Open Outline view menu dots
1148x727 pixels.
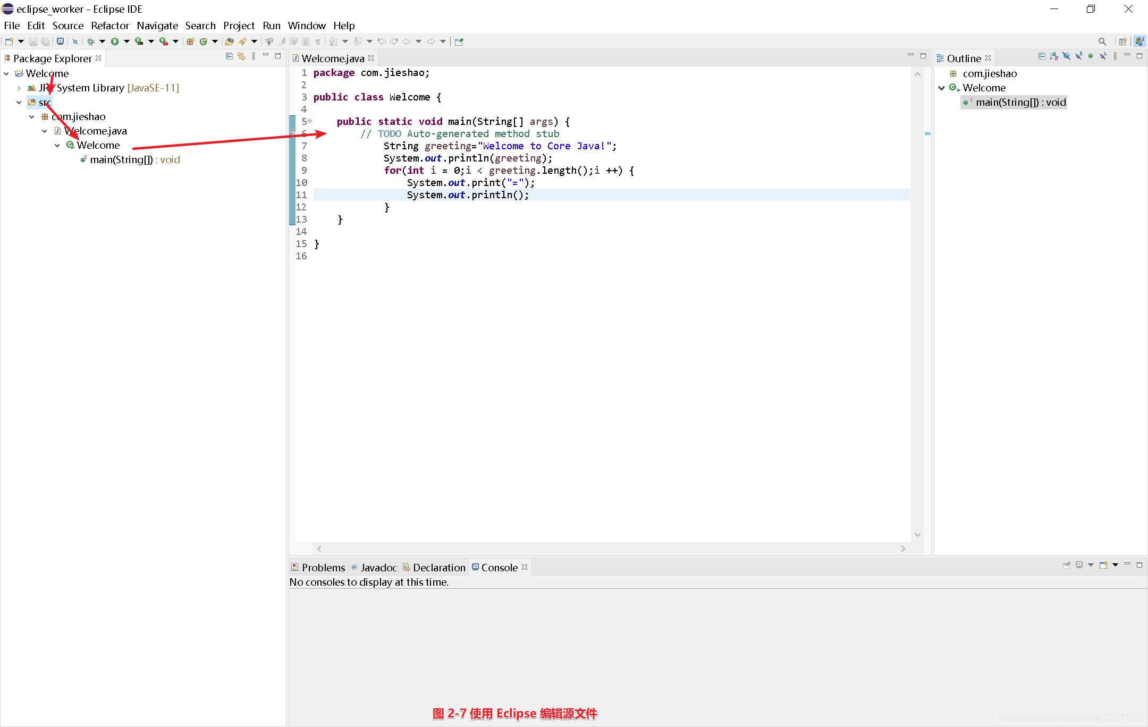pyautogui.click(x=1115, y=56)
